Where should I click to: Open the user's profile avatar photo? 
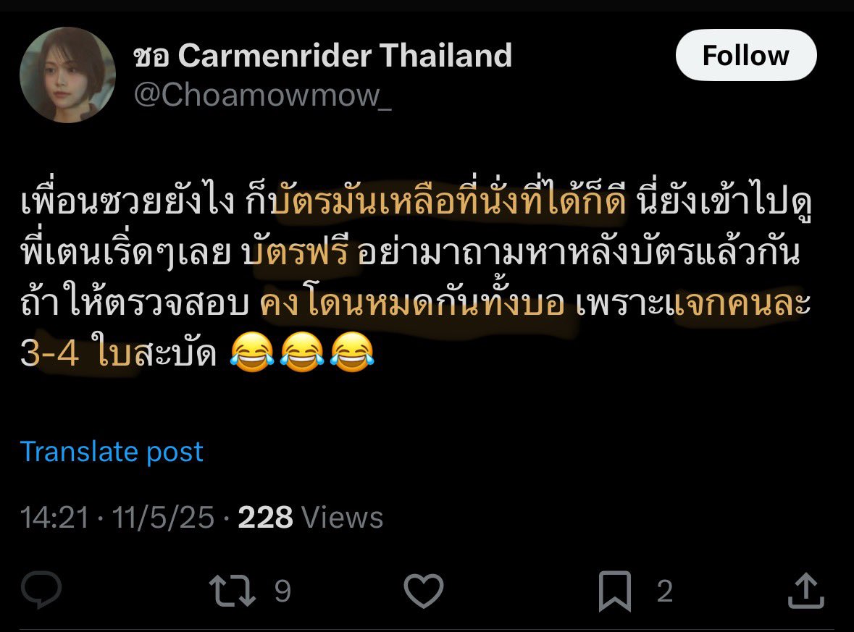(67, 75)
